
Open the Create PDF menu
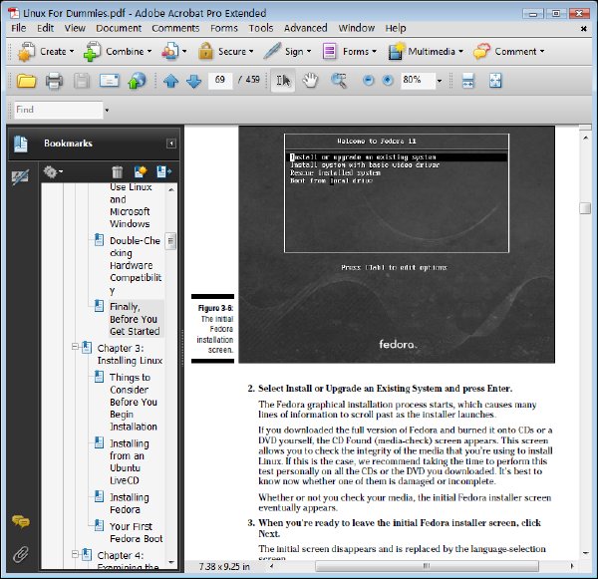(x=46, y=52)
